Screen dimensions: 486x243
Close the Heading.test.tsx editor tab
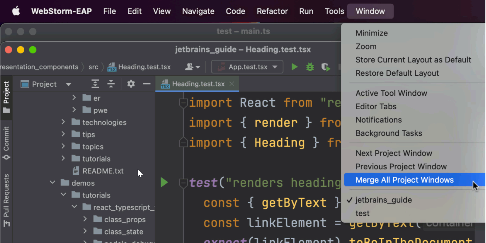click(x=232, y=84)
